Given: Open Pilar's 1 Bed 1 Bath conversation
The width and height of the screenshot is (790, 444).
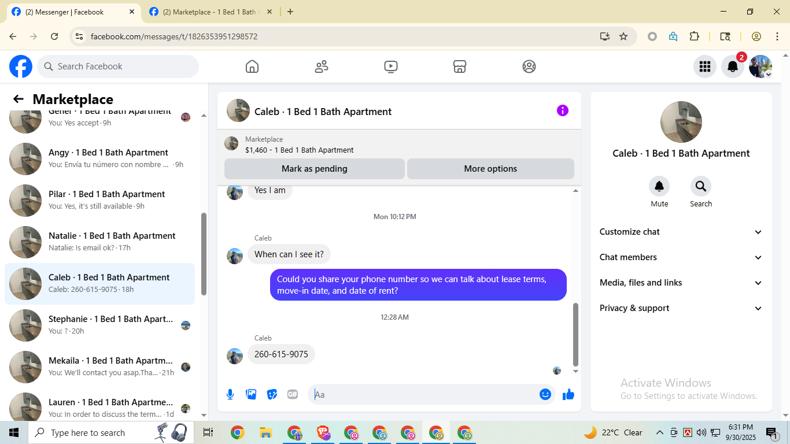Looking at the screenshot, I should tap(99, 201).
